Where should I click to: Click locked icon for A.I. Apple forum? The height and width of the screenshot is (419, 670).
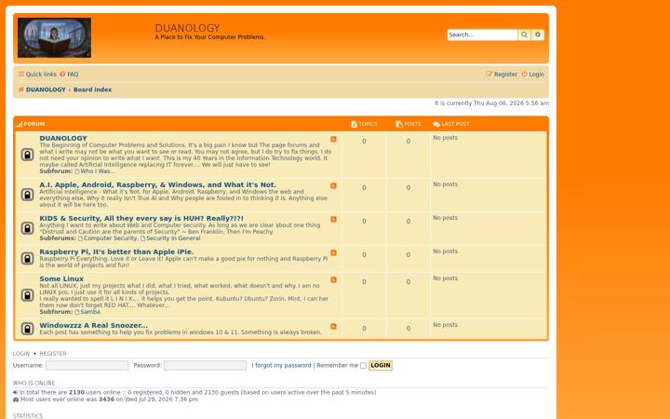[27, 195]
